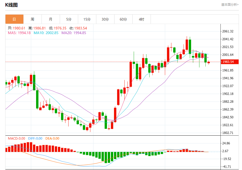Click the MA10: 2002.85 legend
This screenshot has height=170, width=242.
click(x=46, y=33)
